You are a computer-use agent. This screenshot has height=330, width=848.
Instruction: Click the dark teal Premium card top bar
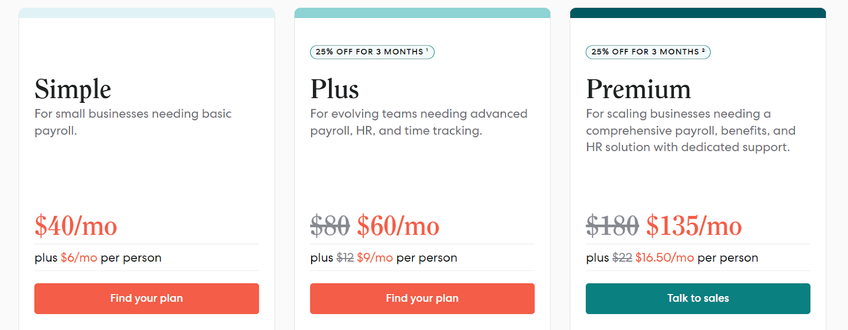pos(697,13)
